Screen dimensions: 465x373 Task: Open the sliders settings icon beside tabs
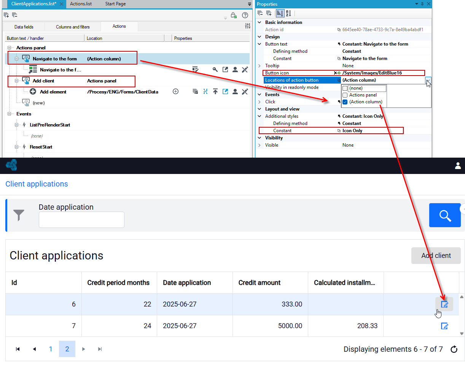pos(248,26)
